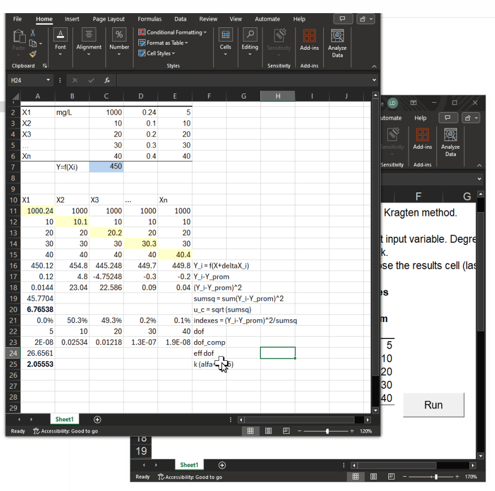This screenshot has height=491, width=495.
Task: Open the Page Layout ribbon tab
Action: pos(108,19)
